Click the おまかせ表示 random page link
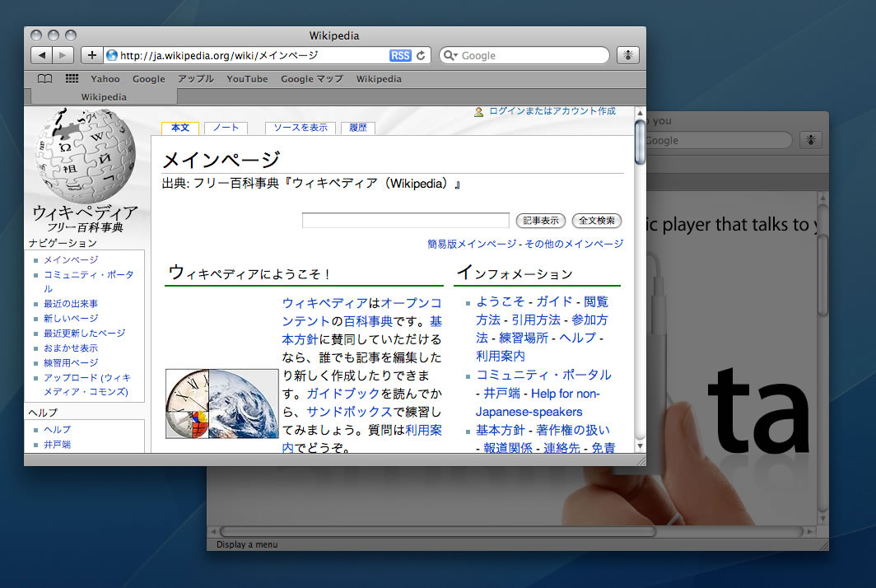 [71, 348]
